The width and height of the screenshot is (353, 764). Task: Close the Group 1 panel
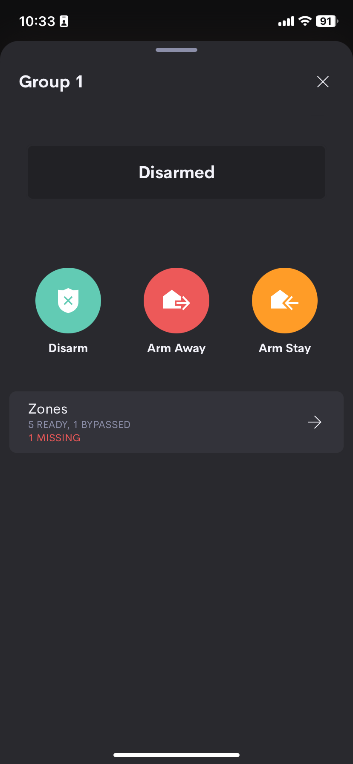coord(323,81)
